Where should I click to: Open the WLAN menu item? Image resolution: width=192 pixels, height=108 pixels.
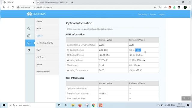pyautogui.click(x=47, y=64)
